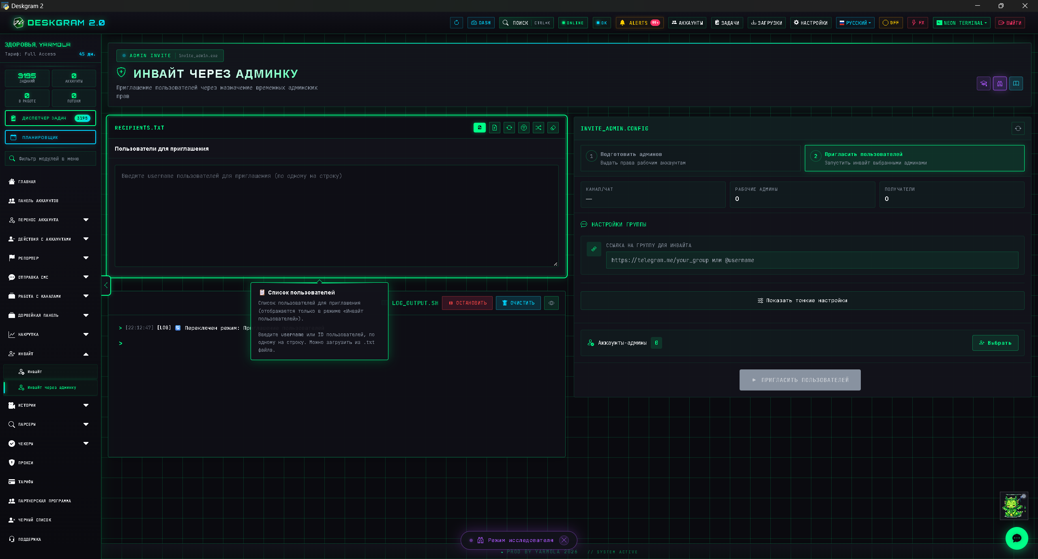Click Выбрать for Аккаунты-админы
The height and width of the screenshot is (559, 1038).
coord(995,343)
